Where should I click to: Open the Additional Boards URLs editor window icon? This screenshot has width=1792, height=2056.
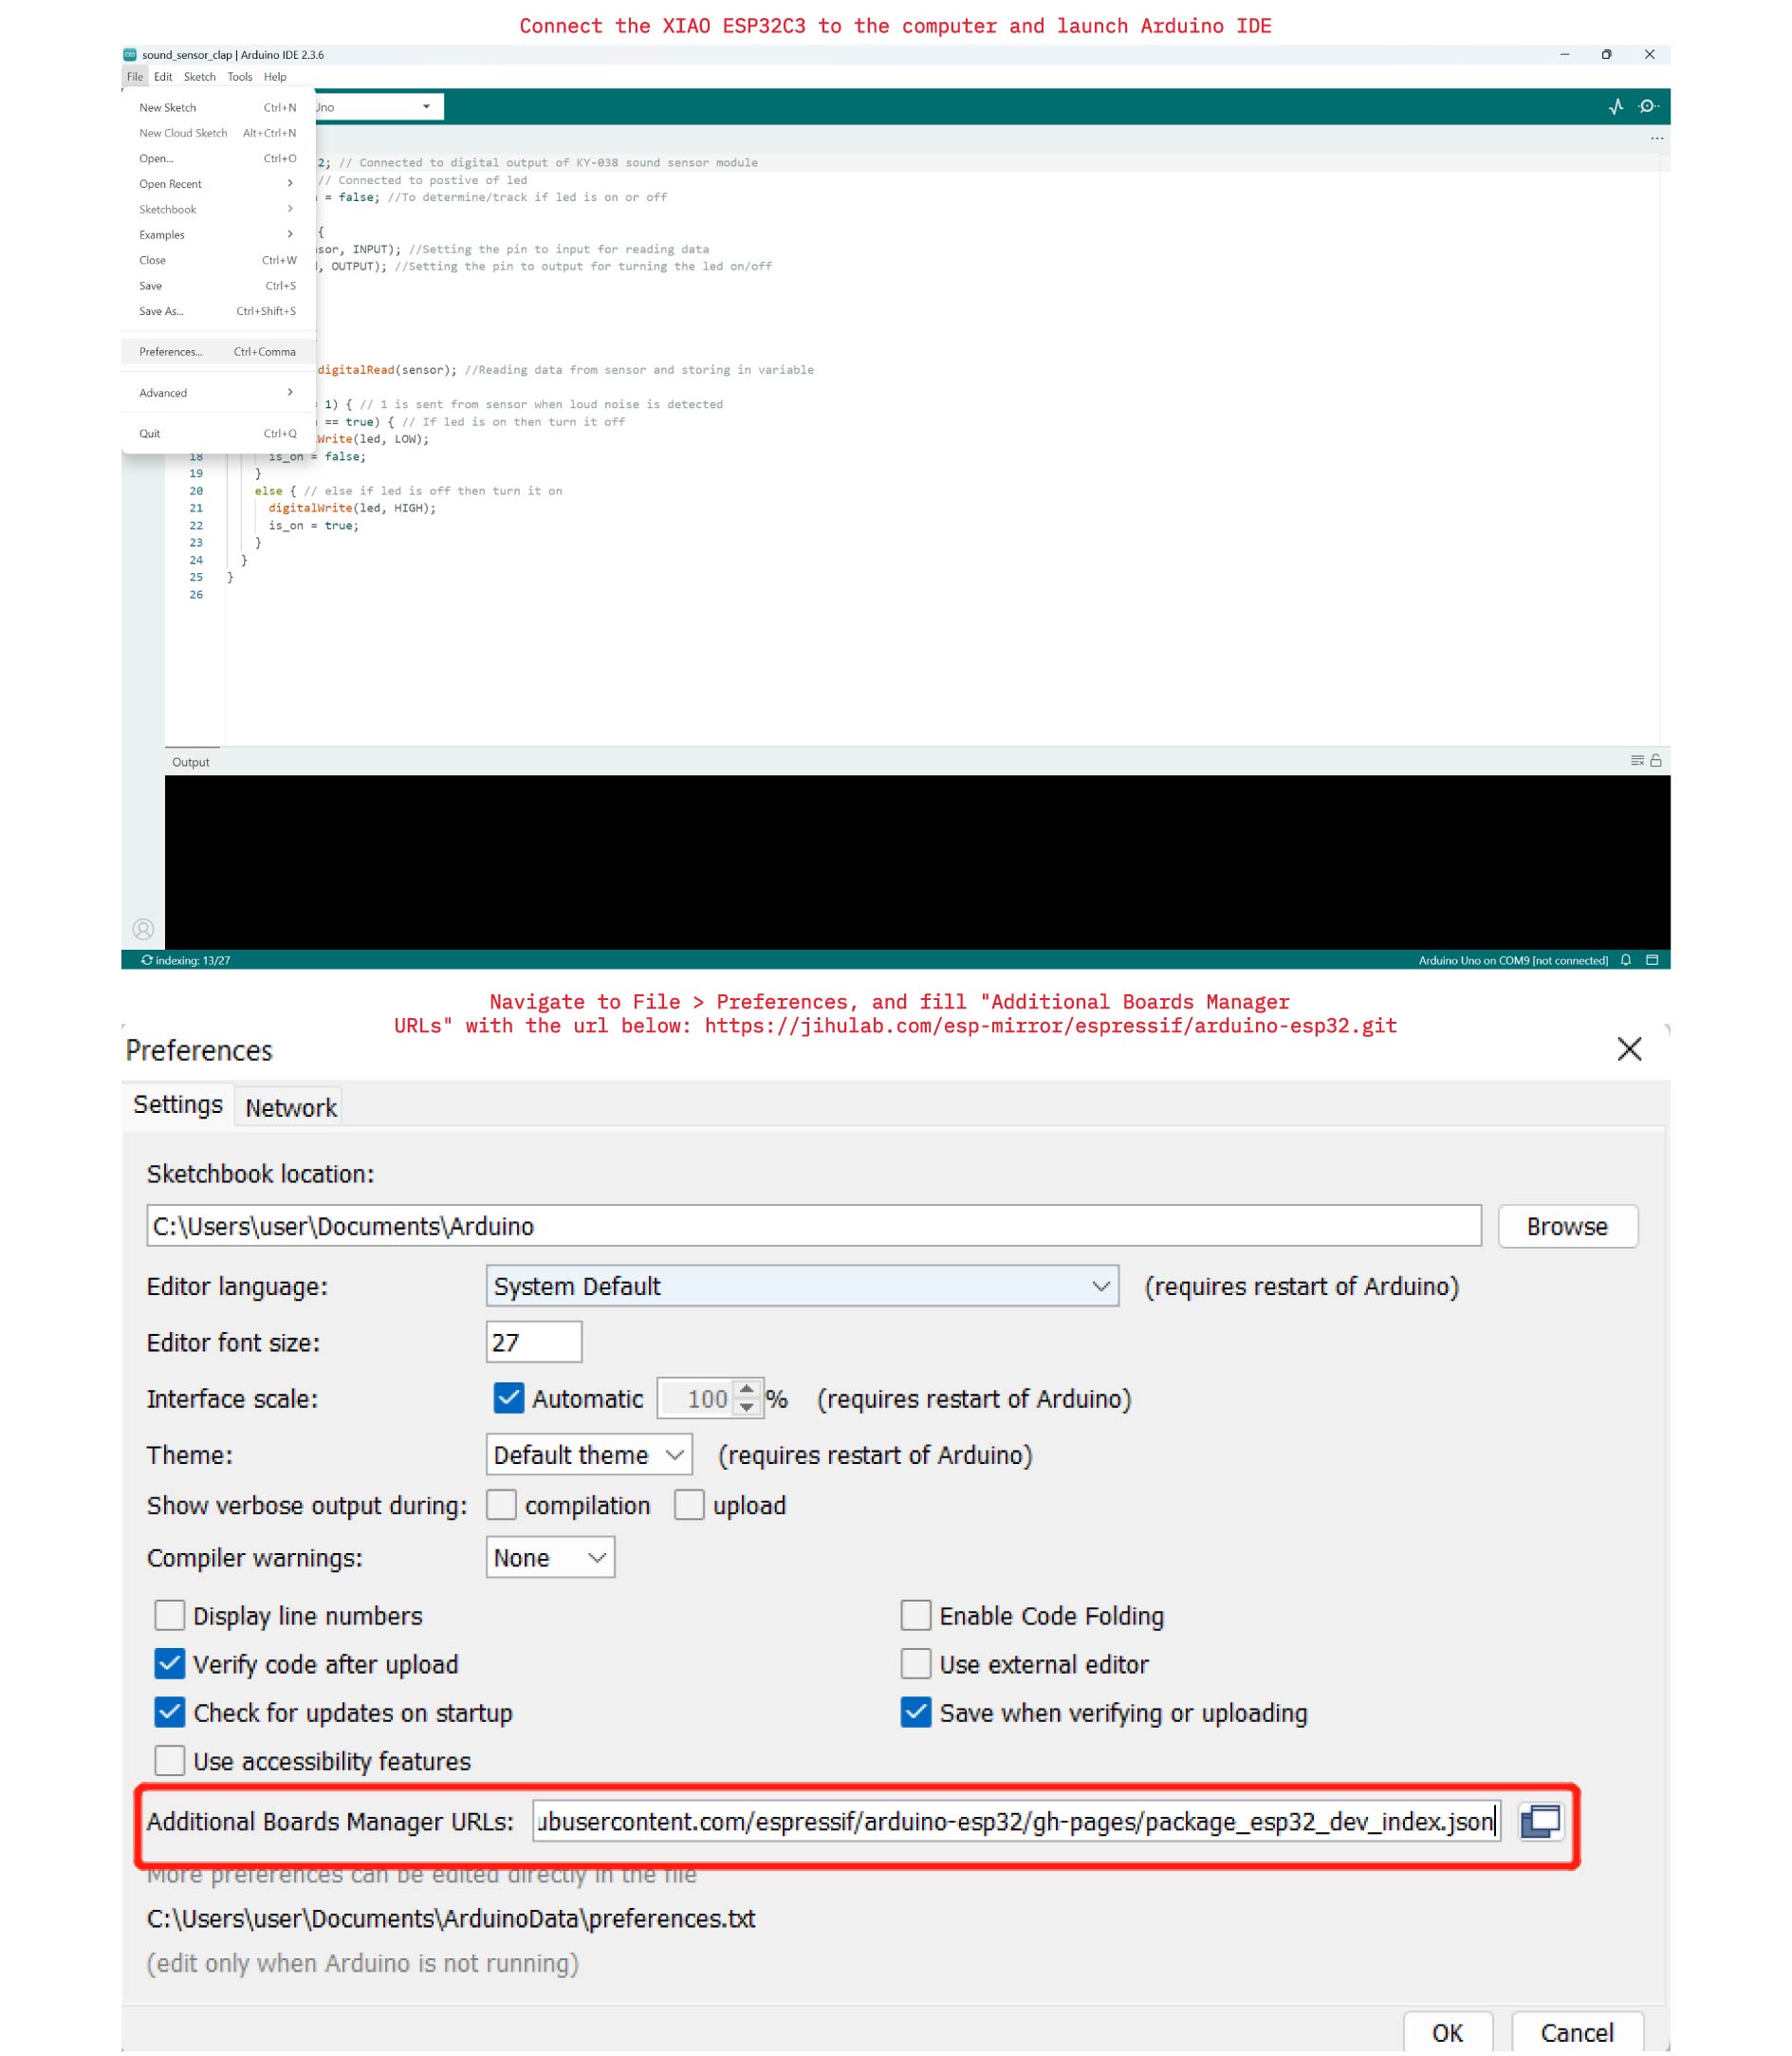(x=1540, y=1821)
